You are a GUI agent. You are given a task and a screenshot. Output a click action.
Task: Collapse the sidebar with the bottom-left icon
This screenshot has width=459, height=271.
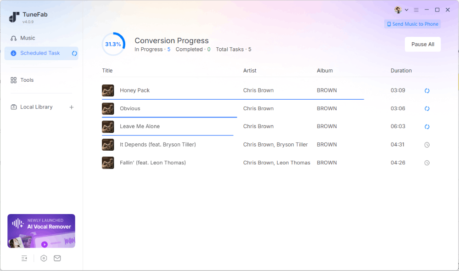(x=24, y=258)
